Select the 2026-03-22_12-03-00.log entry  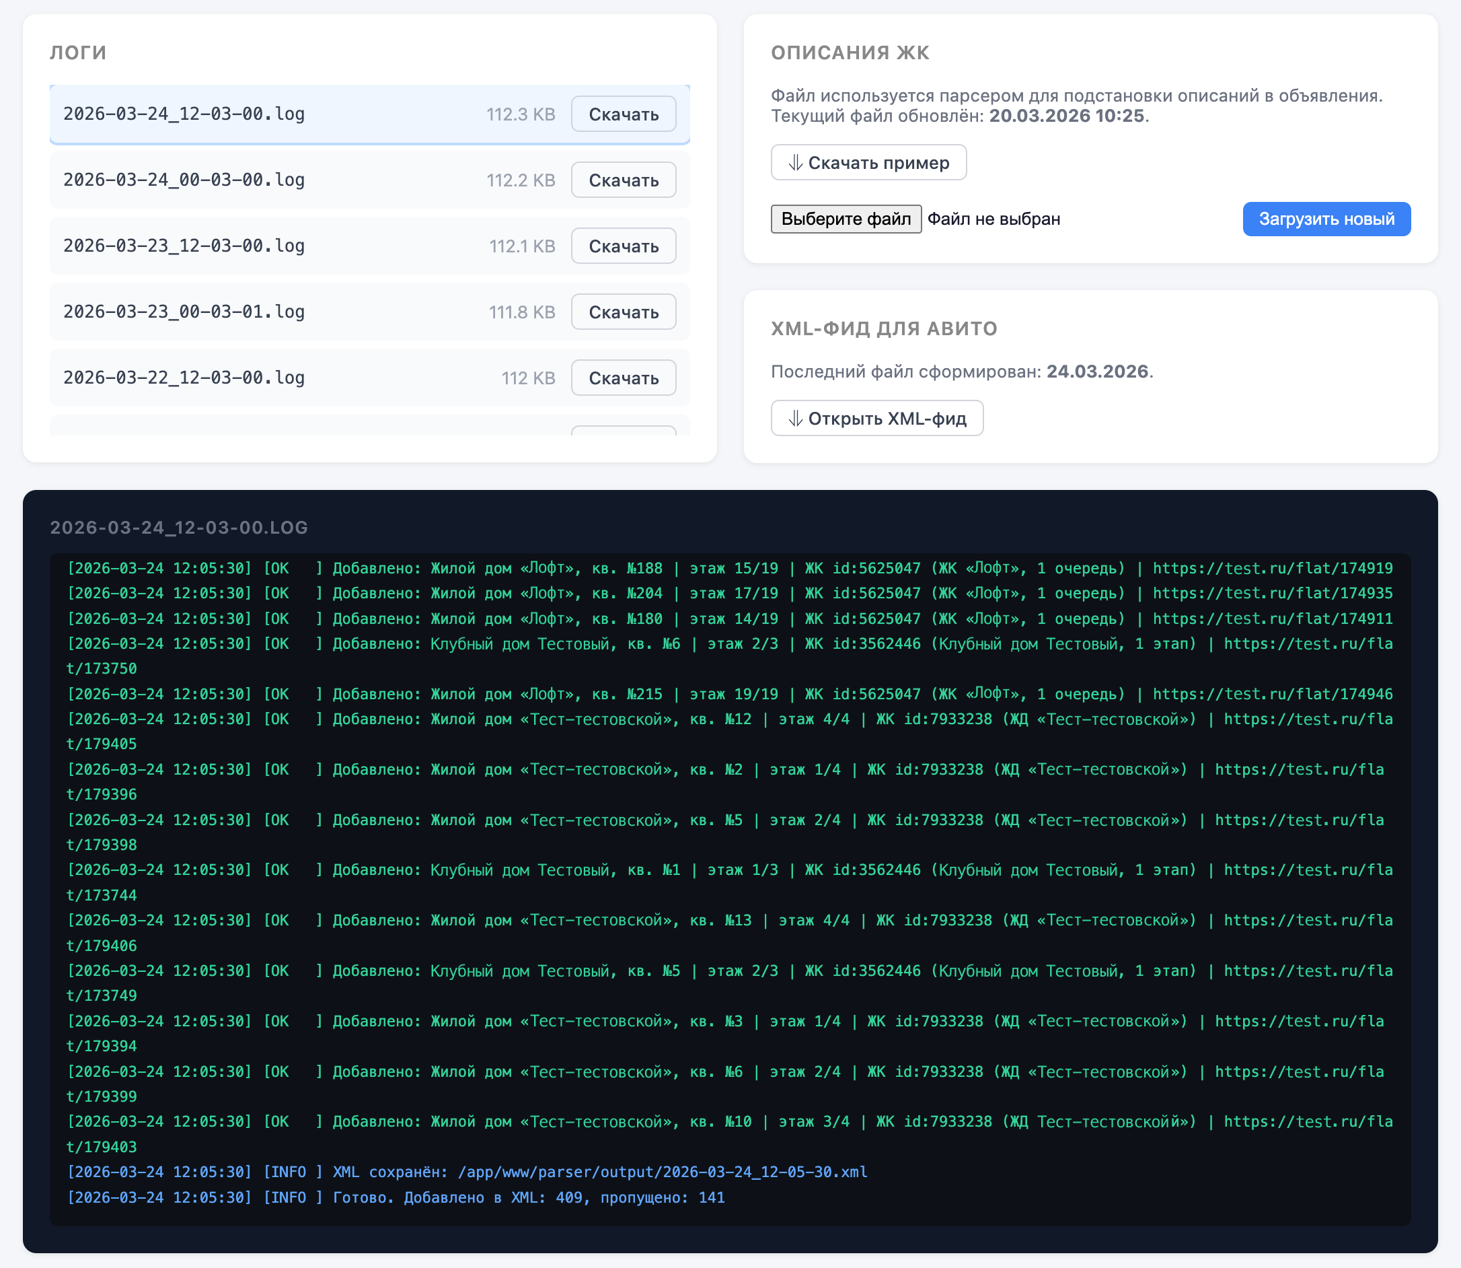[x=184, y=378]
